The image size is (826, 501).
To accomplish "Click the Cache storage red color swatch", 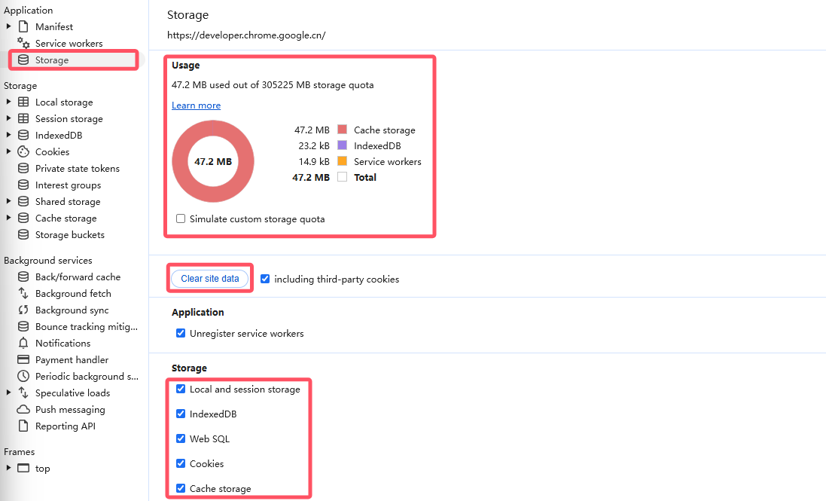I will (342, 130).
